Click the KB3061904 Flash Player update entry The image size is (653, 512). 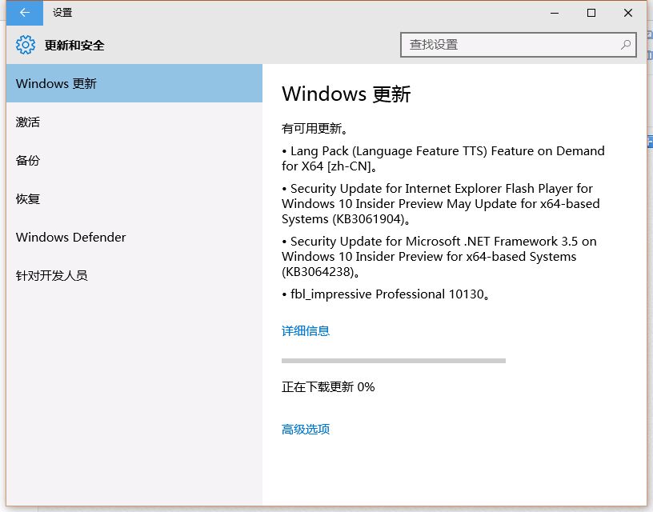tap(440, 203)
